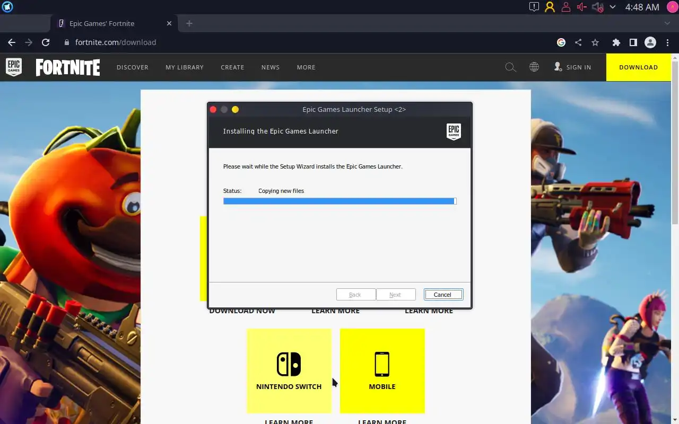Click the Sign In link
Image resolution: width=679 pixels, height=424 pixels.
[x=579, y=67]
